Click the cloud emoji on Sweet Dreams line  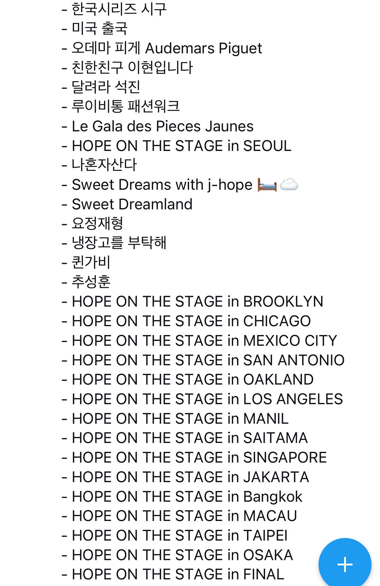tap(289, 184)
